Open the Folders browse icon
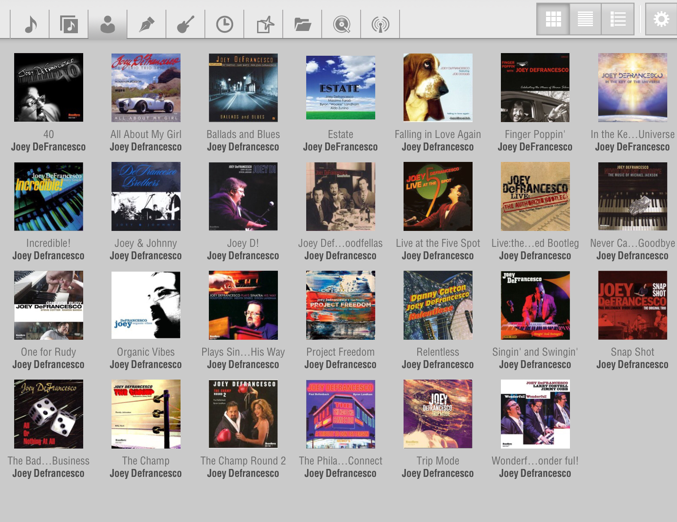677x522 pixels. [x=303, y=24]
